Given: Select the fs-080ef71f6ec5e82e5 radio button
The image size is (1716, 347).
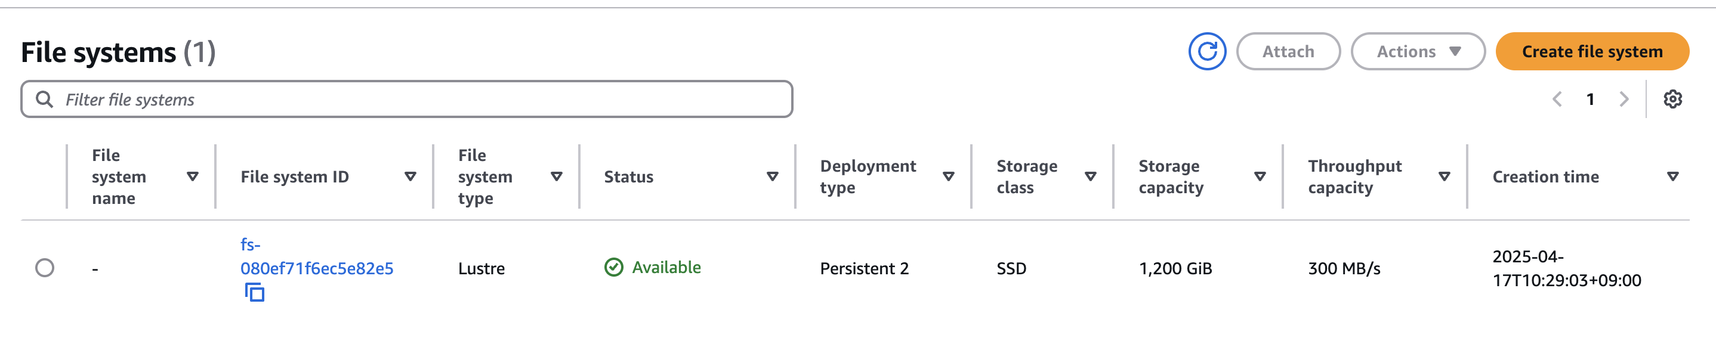Looking at the screenshot, I should (x=45, y=268).
